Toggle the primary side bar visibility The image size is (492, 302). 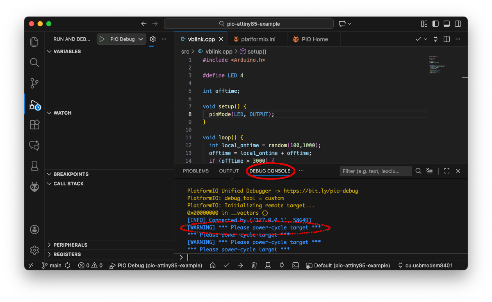pos(435,24)
